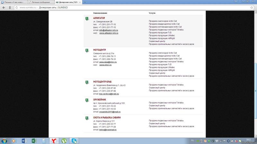The height and width of the screenshot is (144, 257).
Task: Select МОТОЦЕНТР 'Продажа квадроциклов Arctic Cat' line
Action: 164,56
